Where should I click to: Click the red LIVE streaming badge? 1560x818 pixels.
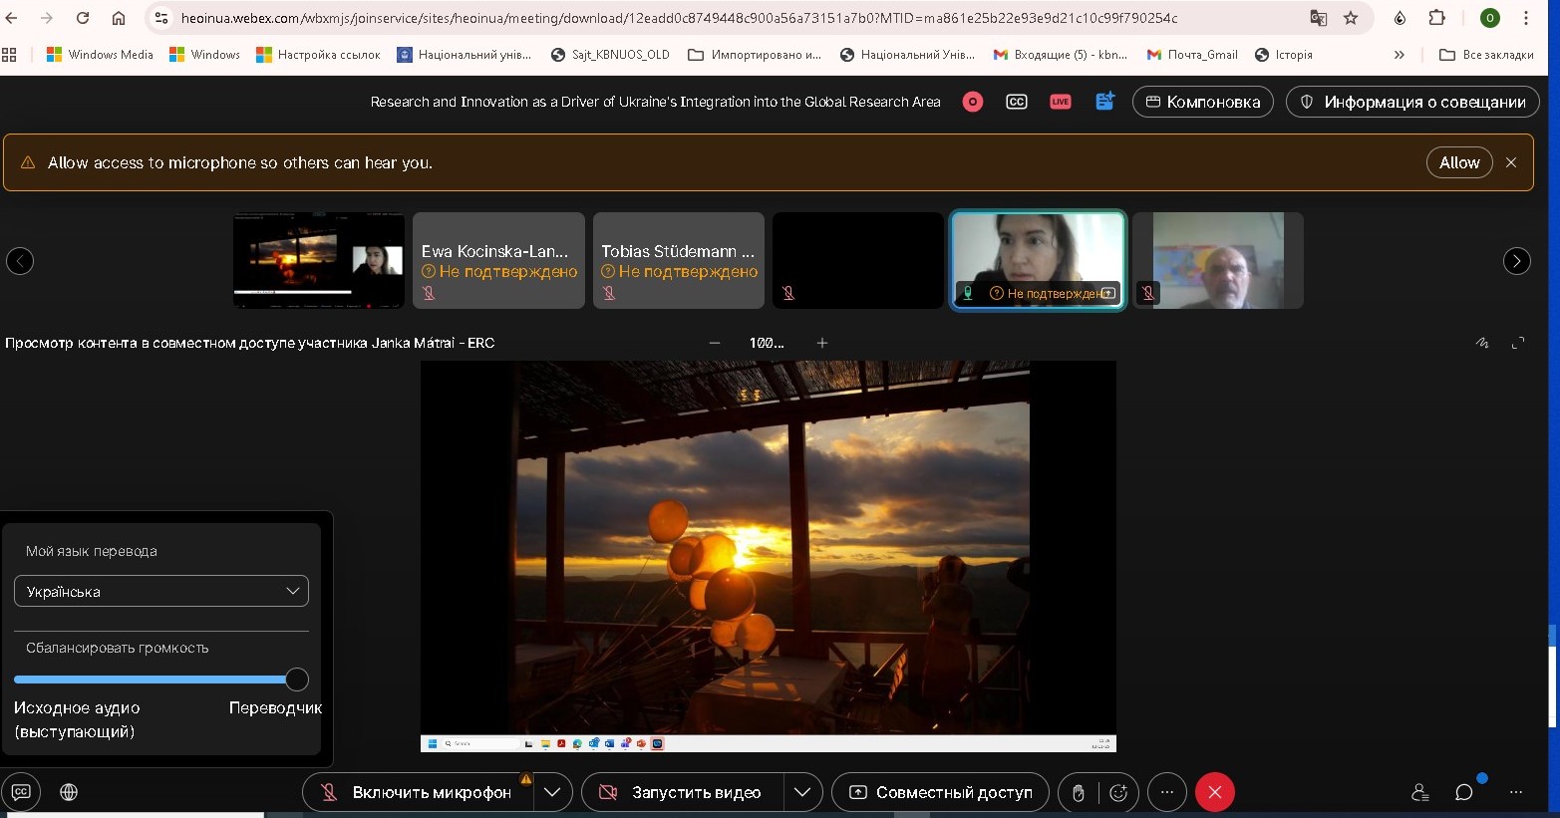pyautogui.click(x=1060, y=102)
